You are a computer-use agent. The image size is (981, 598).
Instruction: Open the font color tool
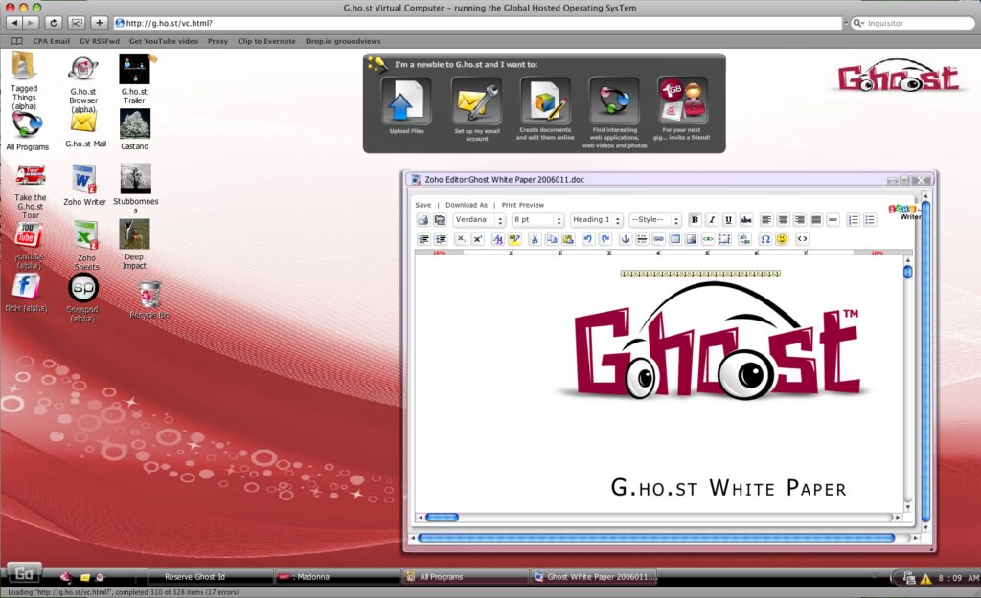(x=498, y=238)
